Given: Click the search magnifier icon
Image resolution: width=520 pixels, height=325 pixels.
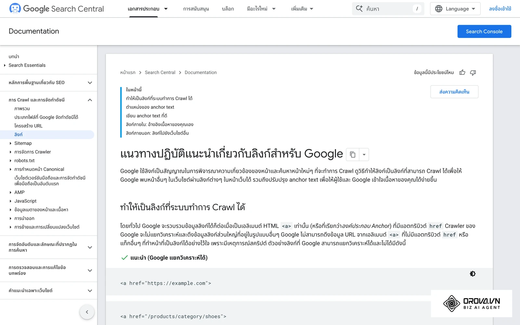Looking at the screenshot, I should 359,8.
